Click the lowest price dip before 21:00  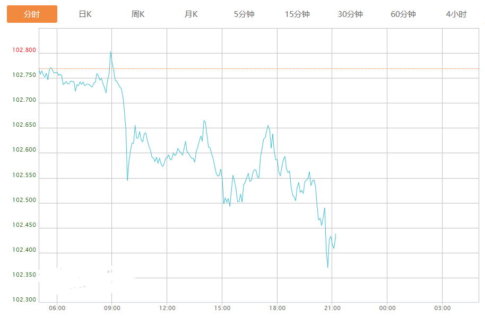pyautogui.click(x=327, y=267)
